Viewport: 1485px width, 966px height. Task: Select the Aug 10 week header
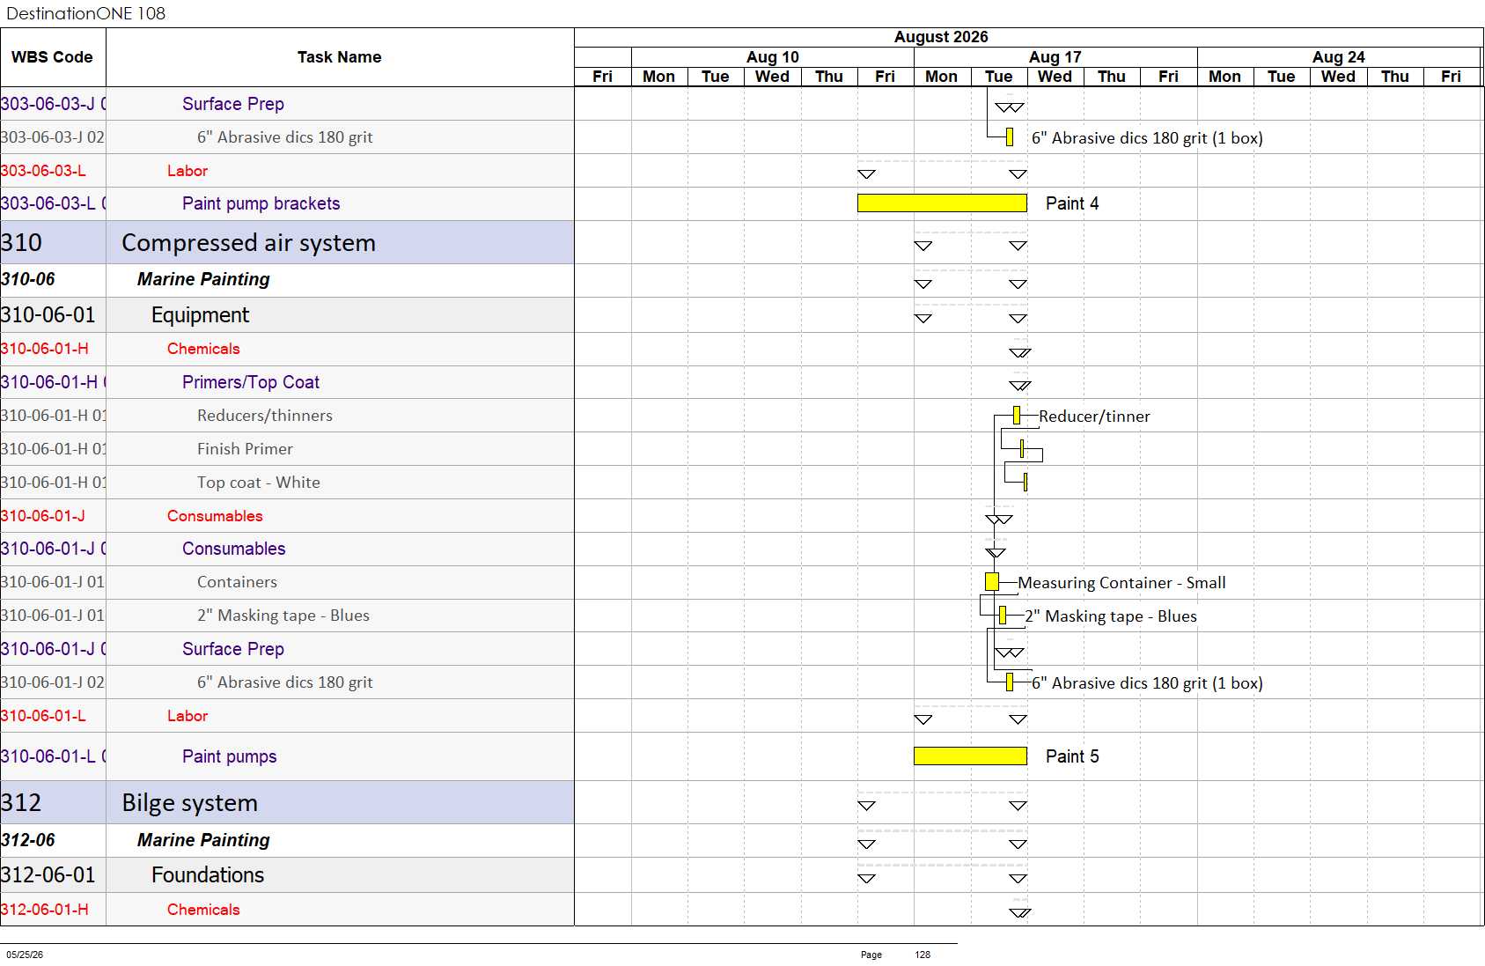[773, 57]
